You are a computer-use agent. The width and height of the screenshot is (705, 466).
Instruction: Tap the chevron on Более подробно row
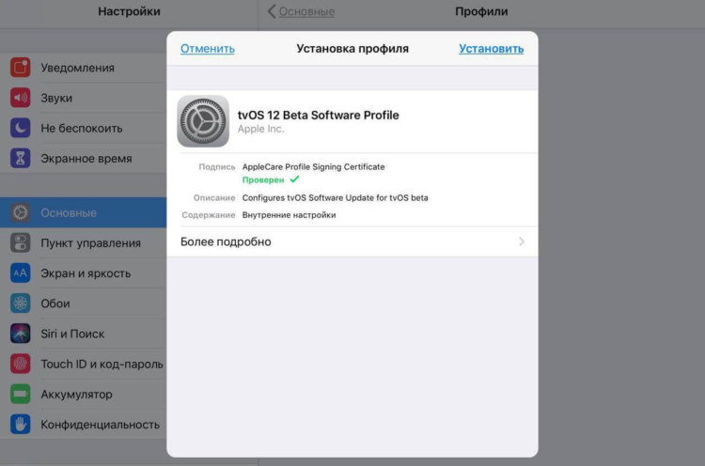pyautogui.click(x=522, y=241)
